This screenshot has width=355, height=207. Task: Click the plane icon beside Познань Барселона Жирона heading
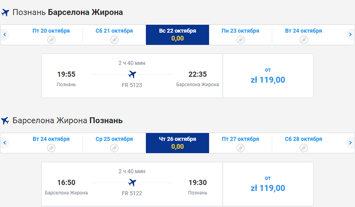click(x=5, y=12)
